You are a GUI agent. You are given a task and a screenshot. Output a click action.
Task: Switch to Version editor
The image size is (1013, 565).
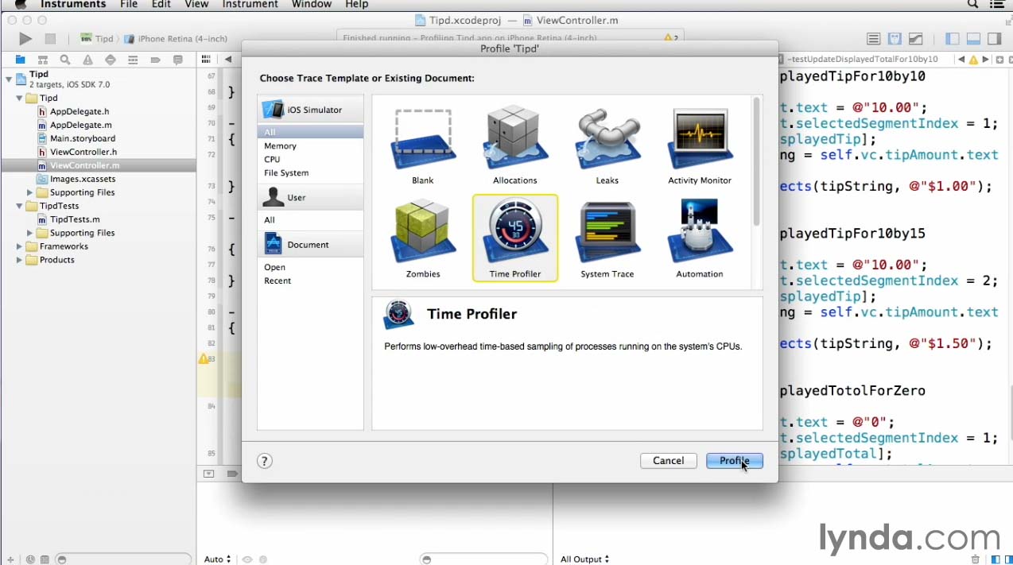tap(916, 39)
